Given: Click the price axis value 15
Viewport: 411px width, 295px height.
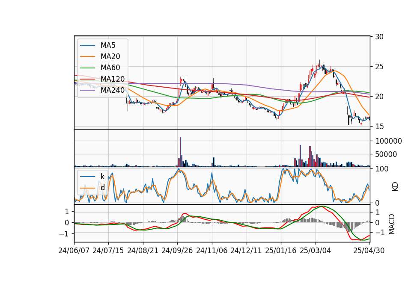Looking at the screenshot, I should point(379,127).
